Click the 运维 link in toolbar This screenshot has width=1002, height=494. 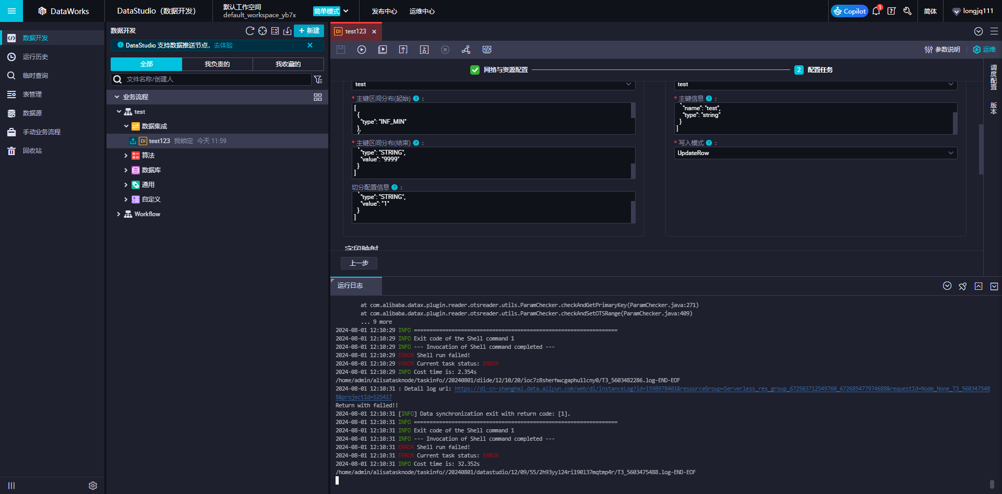[984, 50]
